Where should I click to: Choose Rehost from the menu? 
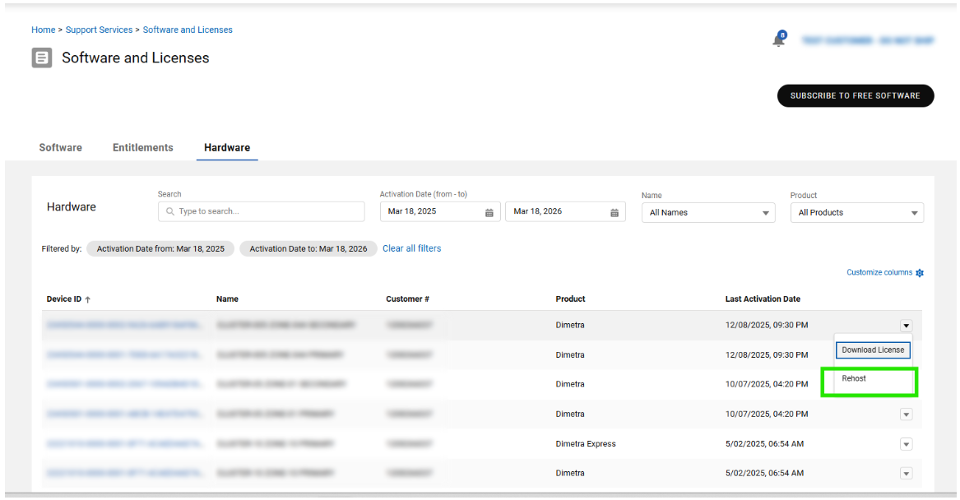(x=853, y=379)
